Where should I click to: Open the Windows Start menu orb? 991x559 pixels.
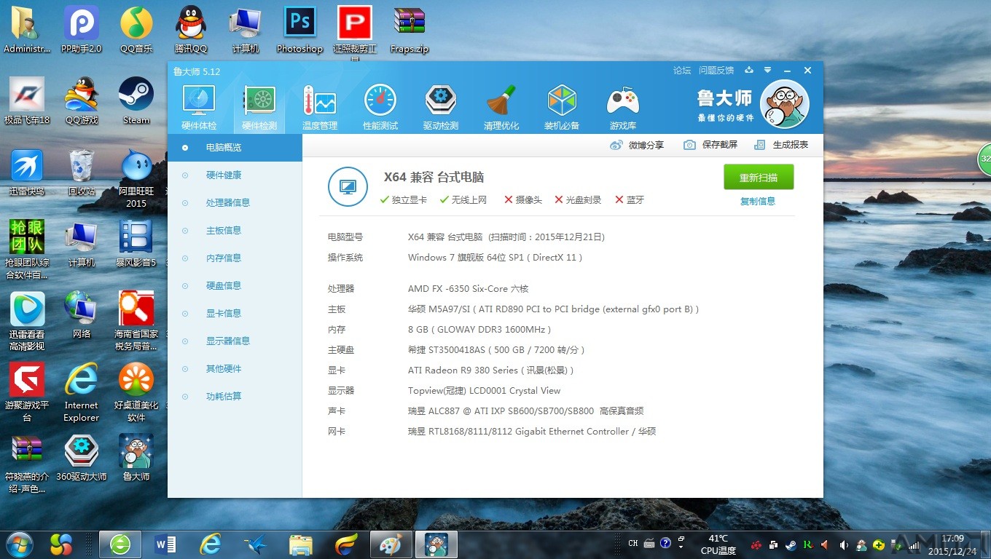click(18, 544)
